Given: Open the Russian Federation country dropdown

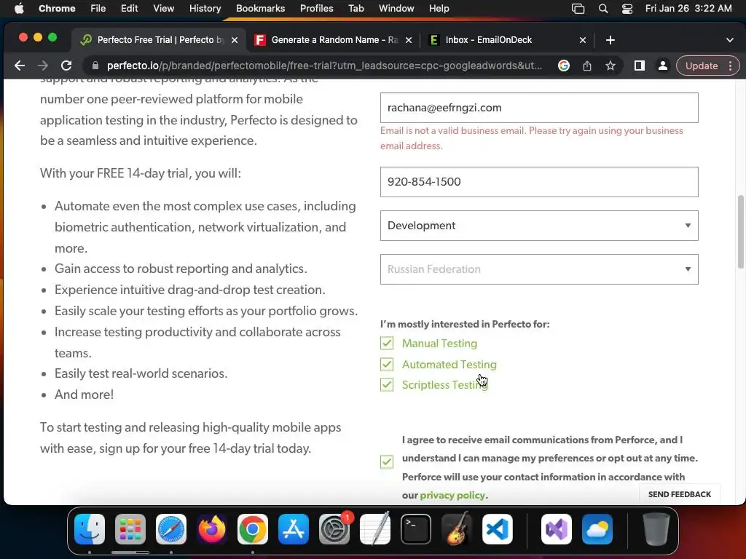Looking at the screenshot, I should 539,269.
